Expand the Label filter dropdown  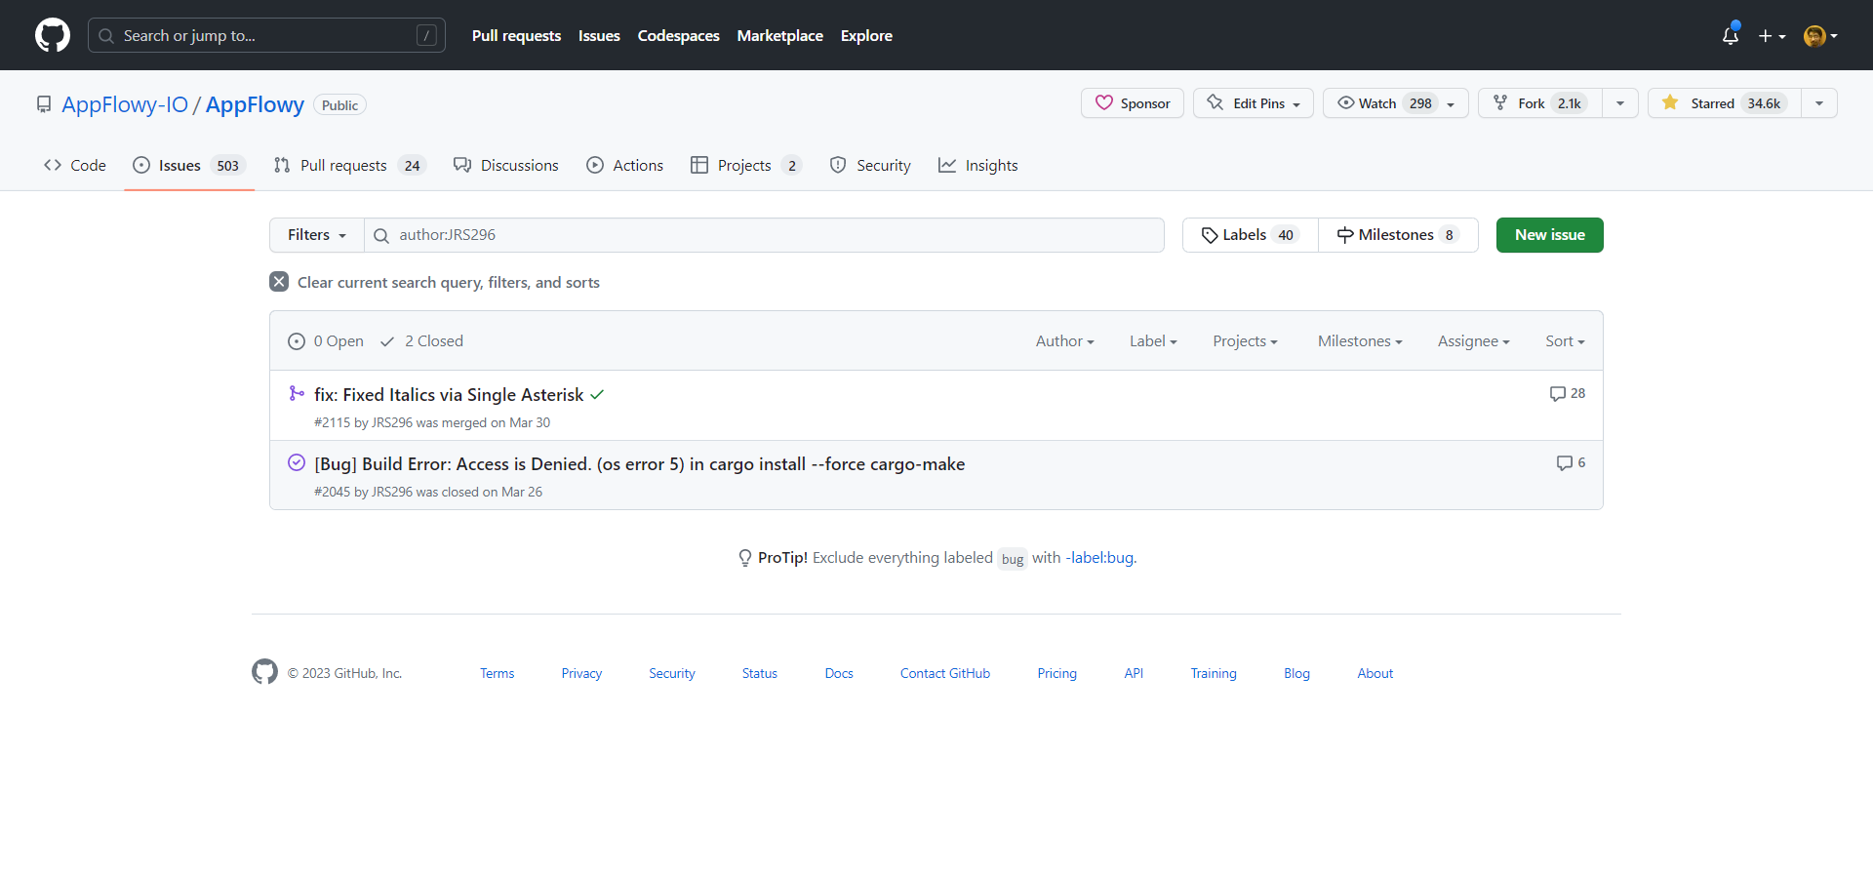click(x=1153, y=341)
